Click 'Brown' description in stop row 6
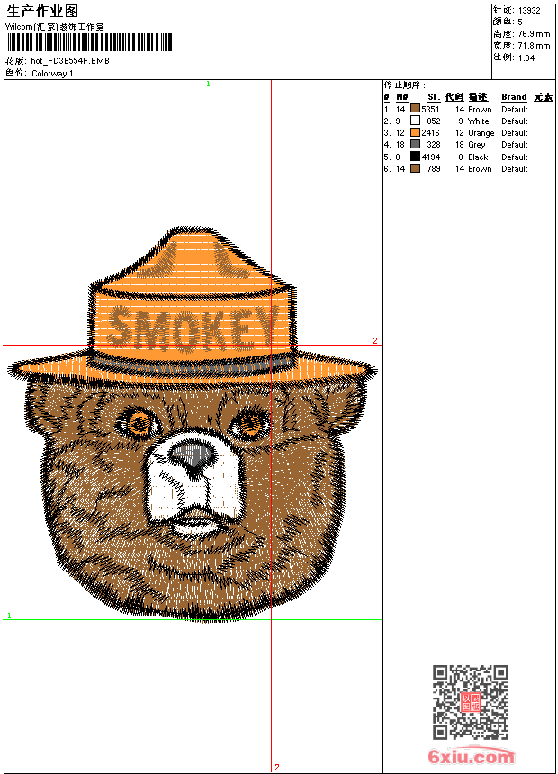Image resolution: width=558 pixels, height=774 pixels. click(480, 169)
